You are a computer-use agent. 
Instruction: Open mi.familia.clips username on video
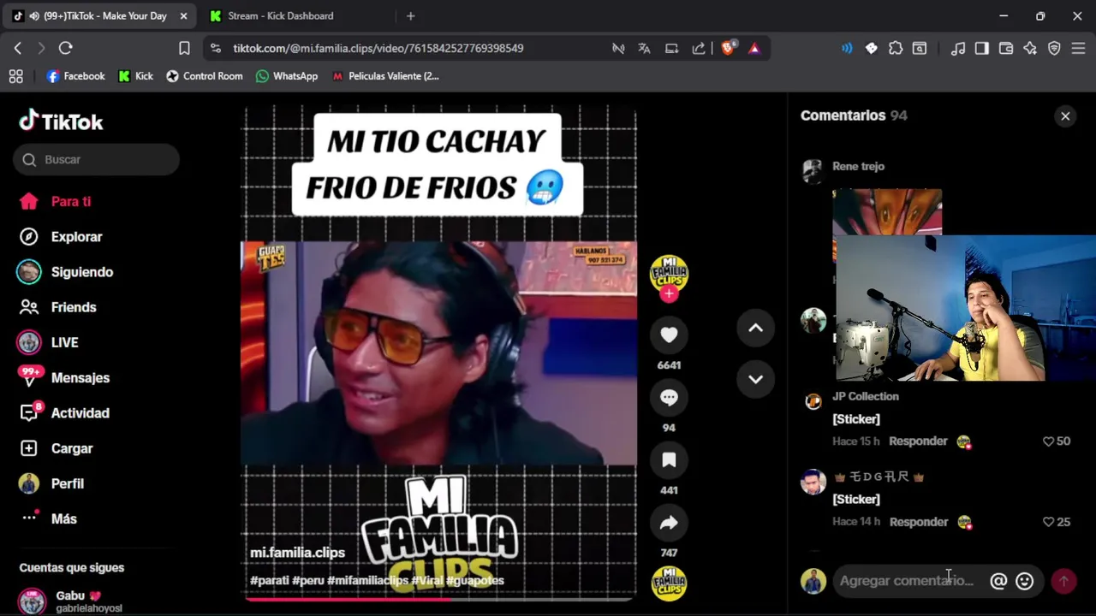point(297,553)
